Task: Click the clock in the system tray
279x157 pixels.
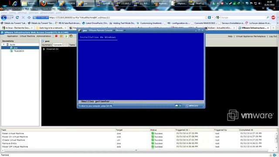Action: 269,3
